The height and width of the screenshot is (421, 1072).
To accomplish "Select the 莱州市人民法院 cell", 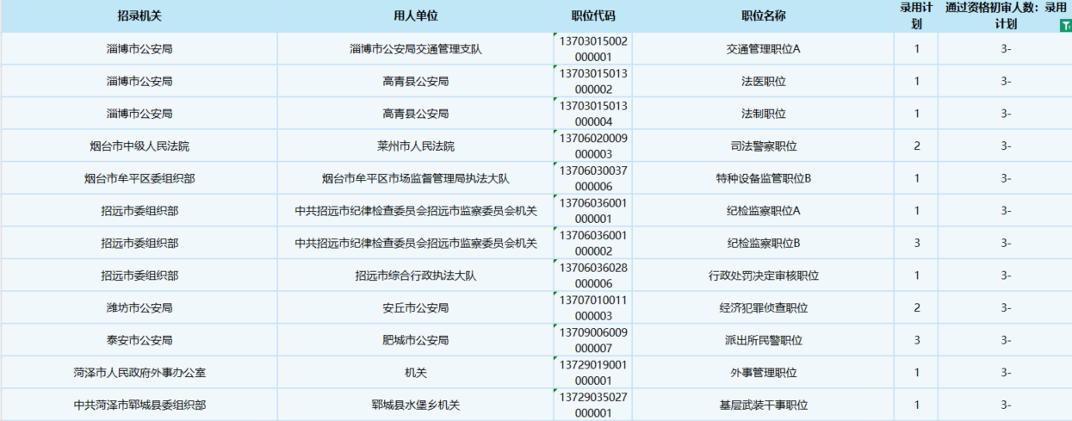I will (x=415, y=146).
